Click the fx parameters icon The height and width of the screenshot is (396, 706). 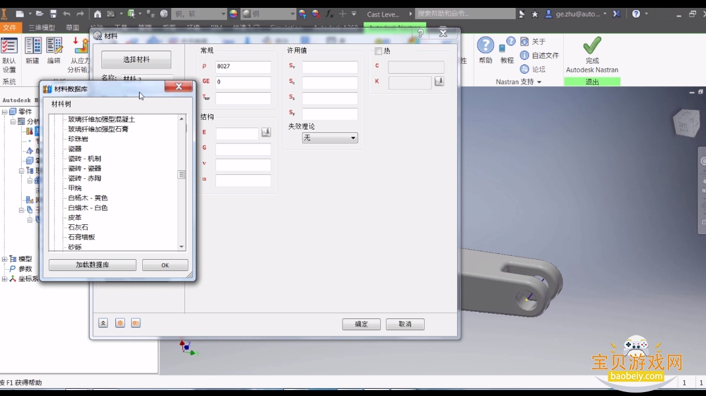tap(329, 14)
